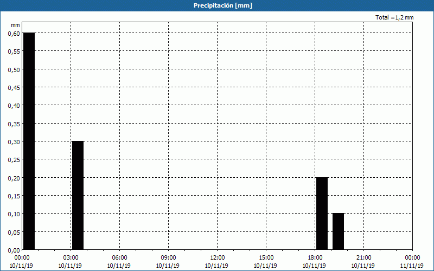Click the 0,00 y-axis value
The image size is (434, 271).
(x=14, y=250)
